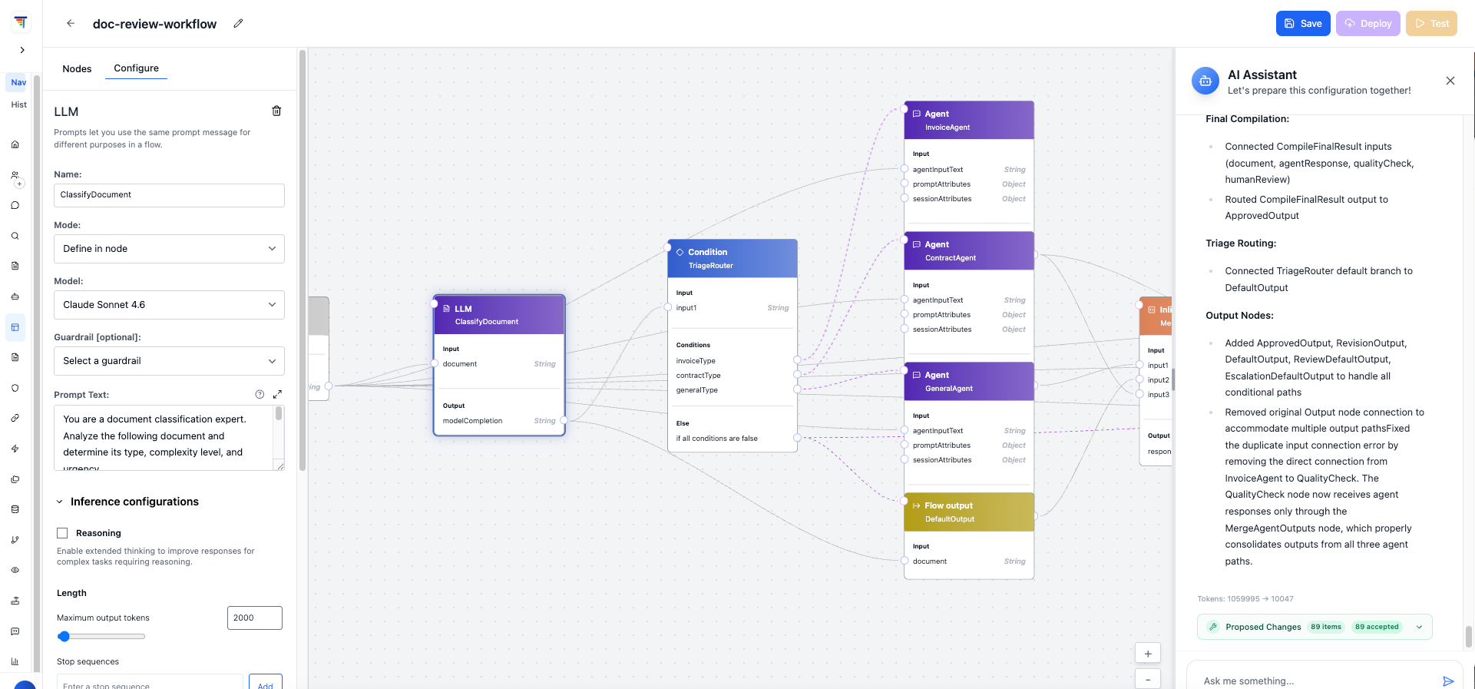Delete the LLM node using trash icon
This screenshot has height=689, width=1475.
click(276, 111)
